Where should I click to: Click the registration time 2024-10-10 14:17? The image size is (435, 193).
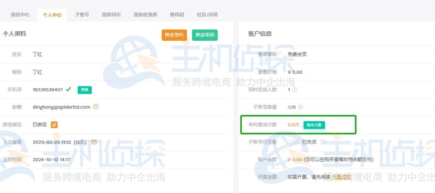click(51, 159)
